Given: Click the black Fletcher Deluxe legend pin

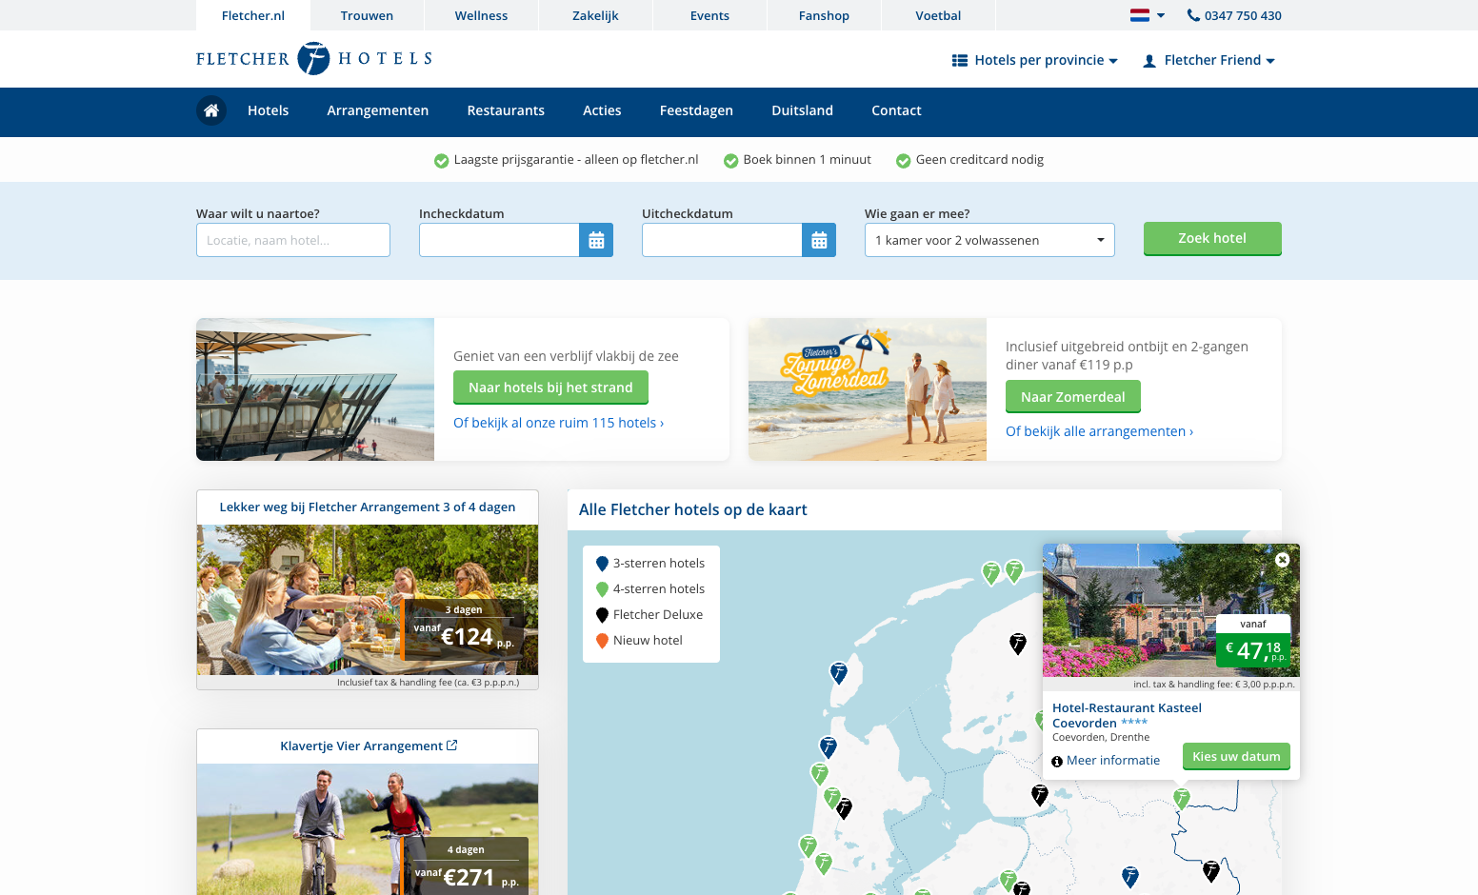Looking at the screenshot, I should click(x=602, y=615).
